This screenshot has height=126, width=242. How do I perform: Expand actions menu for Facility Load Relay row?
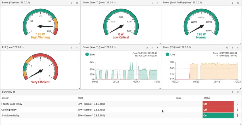tap(237, 104)
